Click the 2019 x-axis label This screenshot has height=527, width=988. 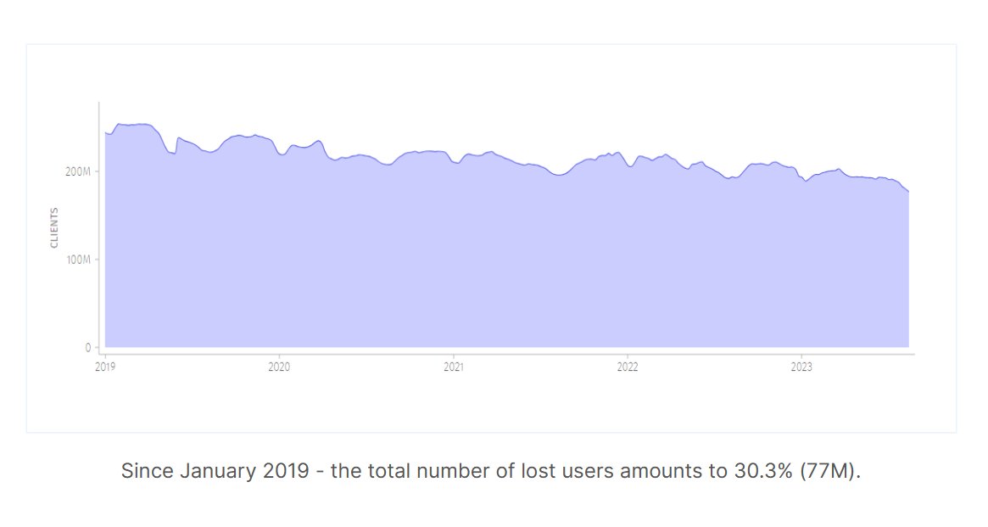point(105,367)
